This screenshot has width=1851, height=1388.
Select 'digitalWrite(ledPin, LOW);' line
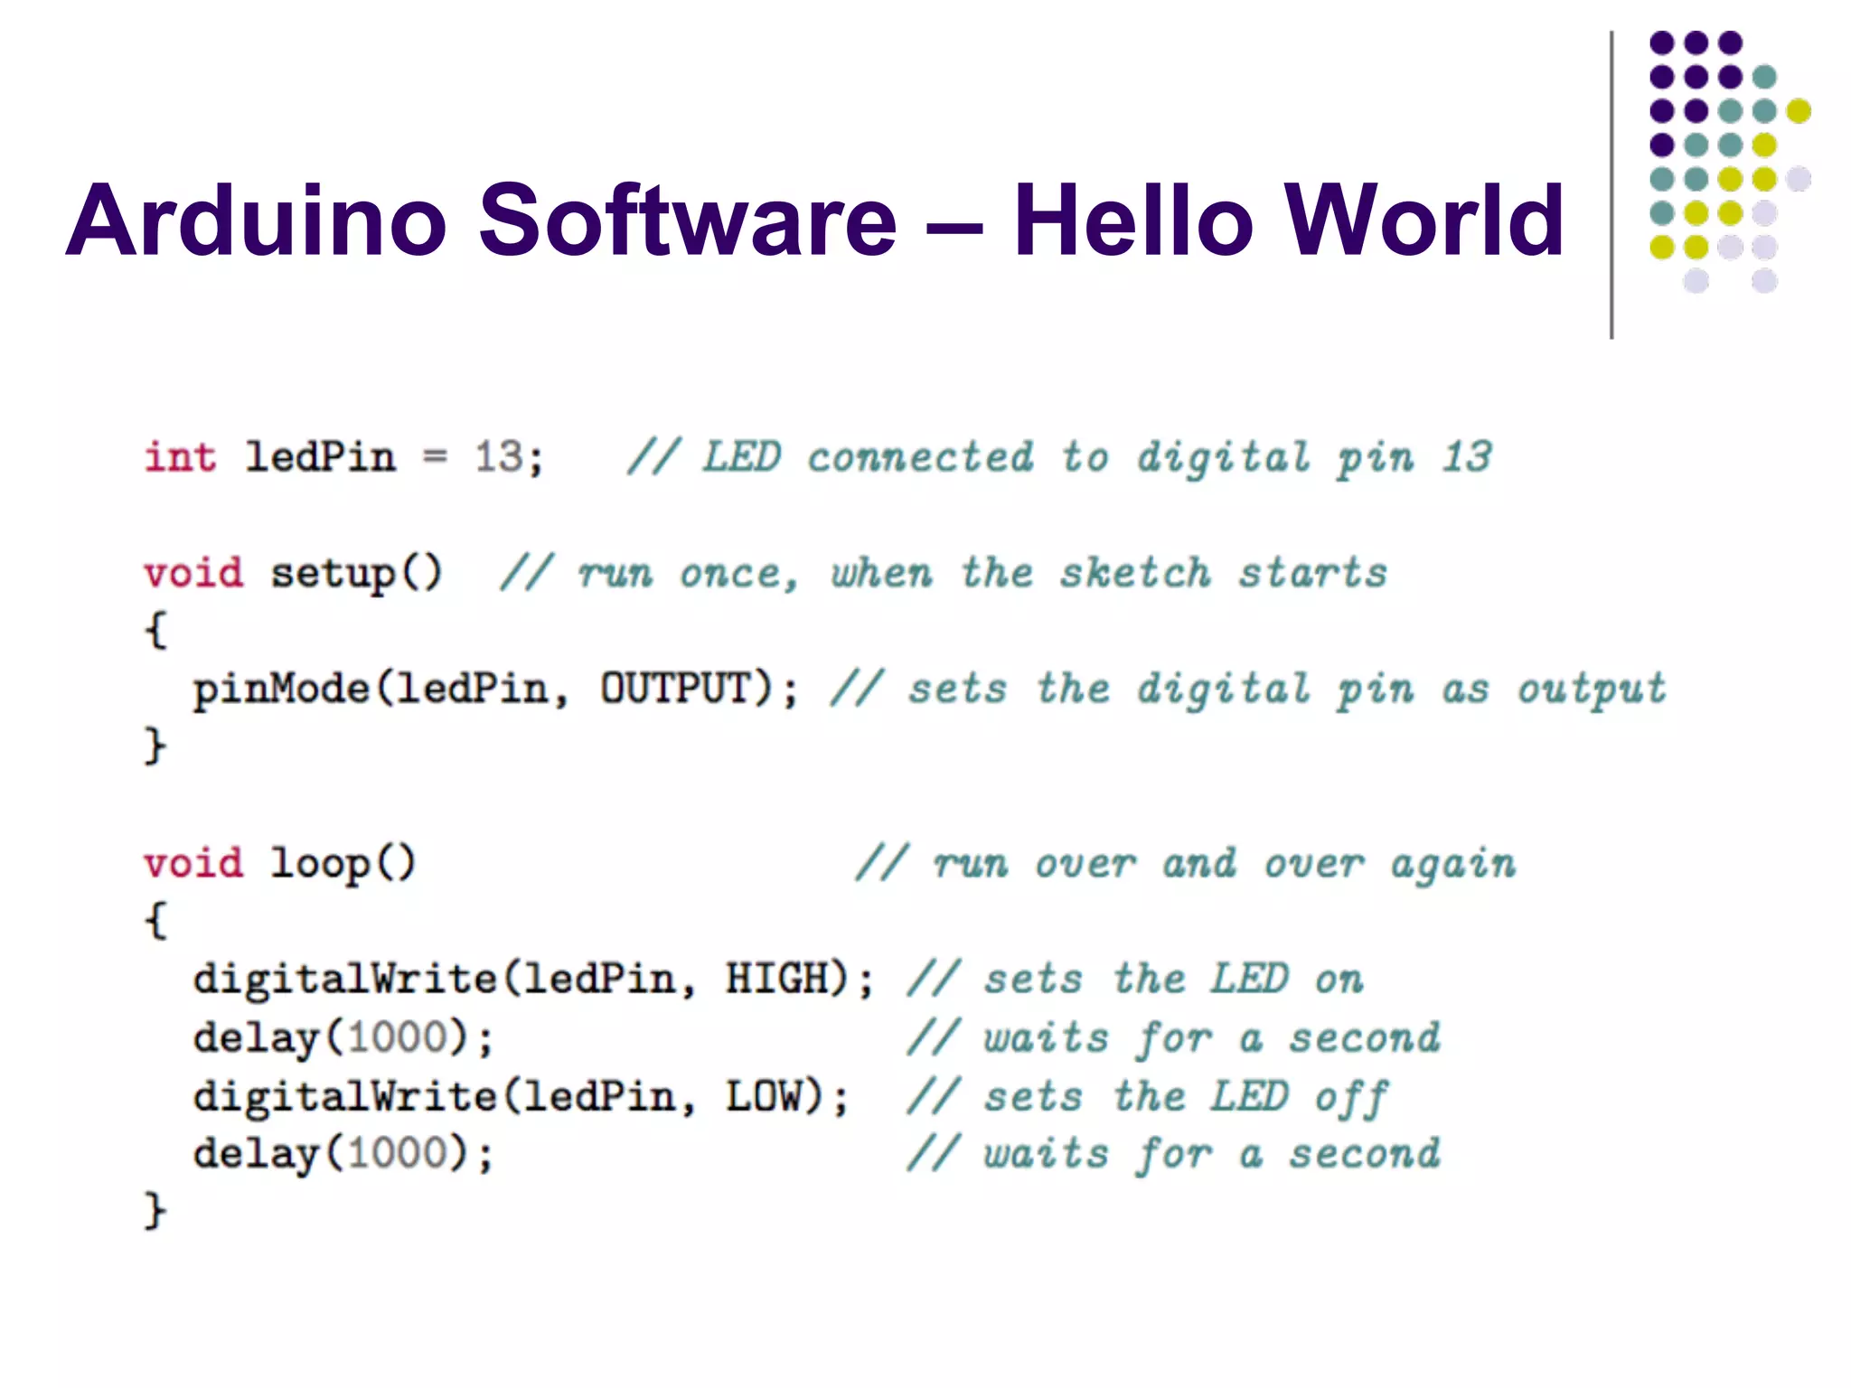coord(521,1097)
